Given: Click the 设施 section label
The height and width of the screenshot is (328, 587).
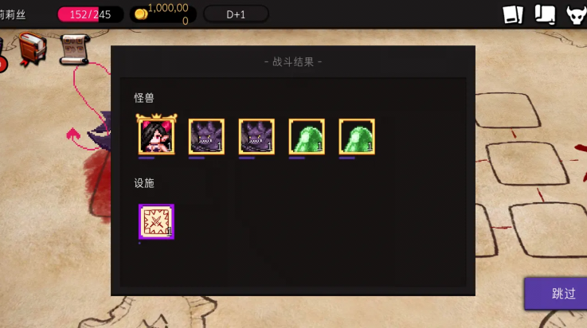Looking at the screenshot, I should click(x=144, y=183).
